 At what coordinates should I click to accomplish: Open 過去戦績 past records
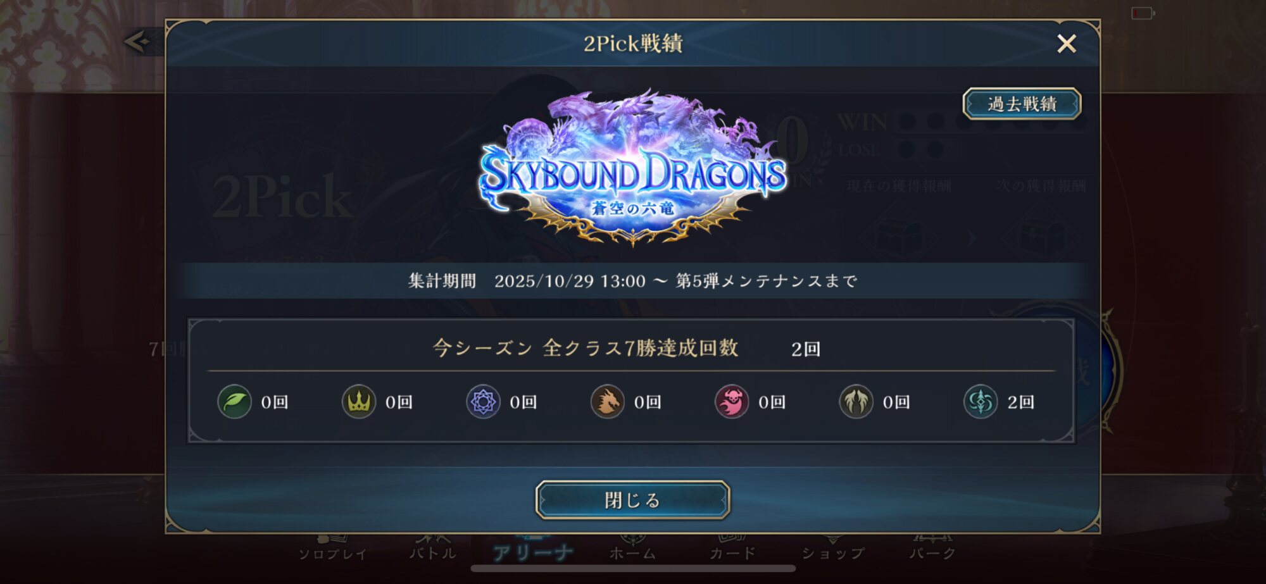coord(1022,104)
